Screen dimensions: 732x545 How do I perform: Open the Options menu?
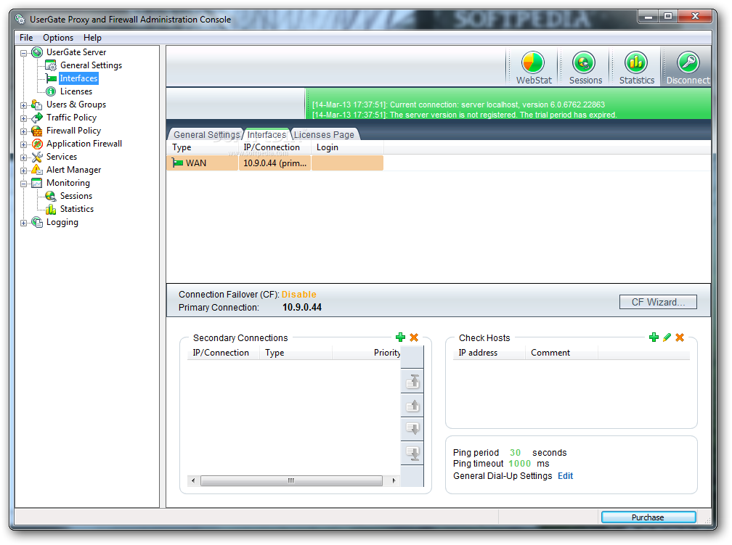coord(58,38)
